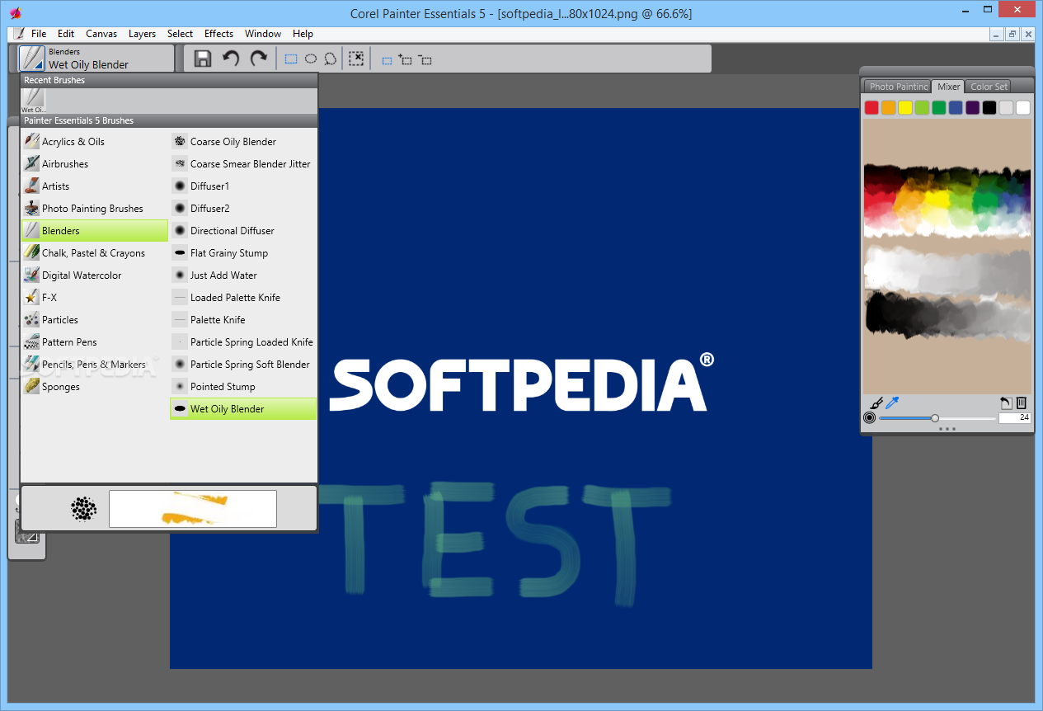Screen dimensions: 1043x711
Task: Switch to the Photo Painting tab
Action: 898,87
